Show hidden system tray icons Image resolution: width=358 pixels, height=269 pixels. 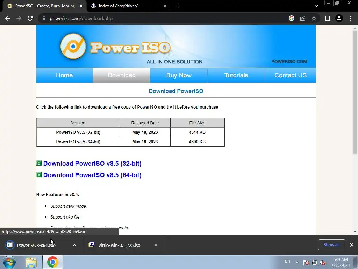point(297,262)
